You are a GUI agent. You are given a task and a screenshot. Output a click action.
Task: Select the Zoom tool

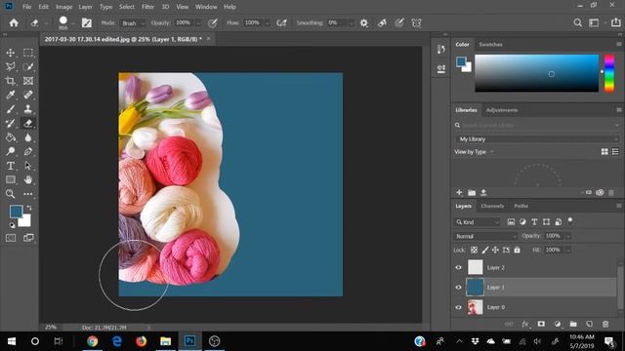(11, 194)
